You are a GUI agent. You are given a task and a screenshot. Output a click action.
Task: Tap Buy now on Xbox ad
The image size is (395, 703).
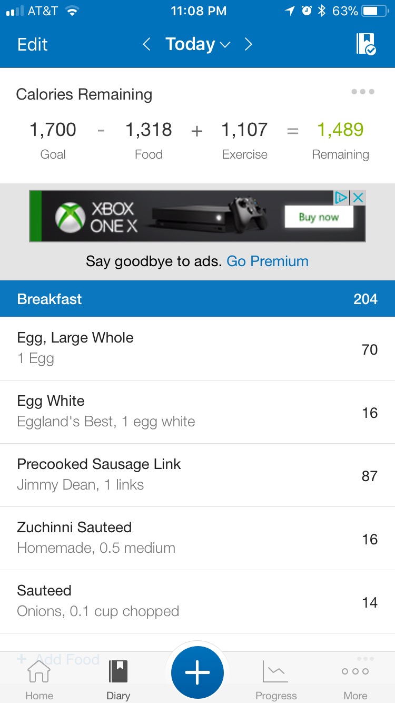pyautogui.click(x=319, y=217)
